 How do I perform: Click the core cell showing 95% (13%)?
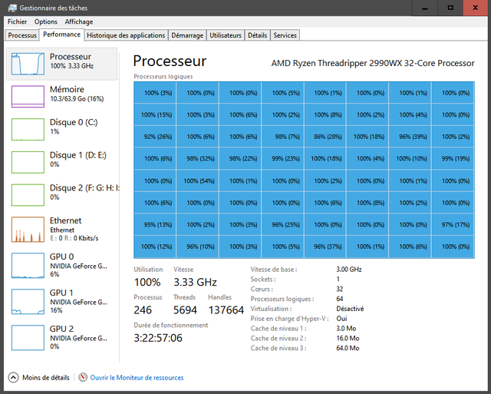click(x=155, y=225)
